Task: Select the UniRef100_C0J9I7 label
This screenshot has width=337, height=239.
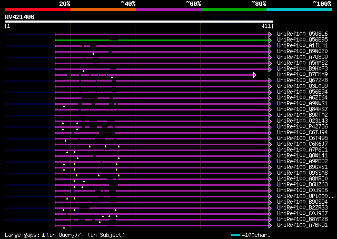Action: pos(302,214)
